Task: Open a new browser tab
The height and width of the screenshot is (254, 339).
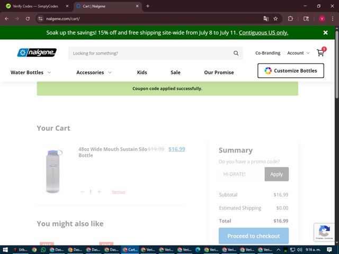Action: 148,6
